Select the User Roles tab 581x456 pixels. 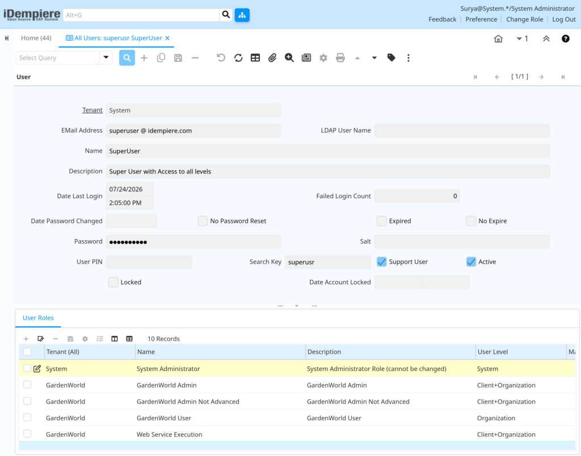click(38, 318)
